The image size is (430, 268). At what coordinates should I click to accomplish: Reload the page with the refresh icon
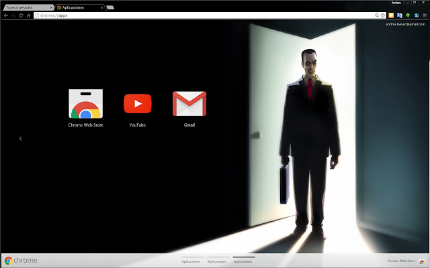[x=21, y=15]
